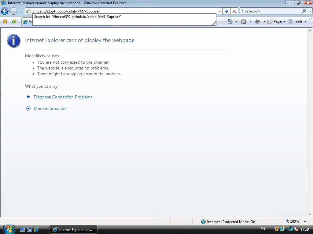Image resolution: width=313 pixels, height=234 pixels.
Task: Click the zoom level 100% button
Action: pos(293,222)
